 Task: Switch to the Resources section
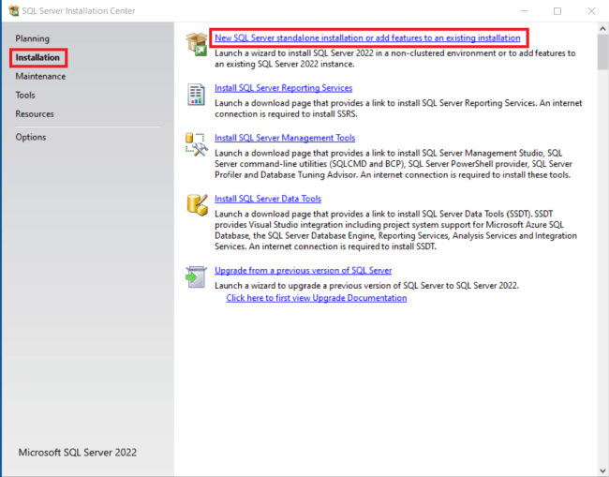point(35,113)
